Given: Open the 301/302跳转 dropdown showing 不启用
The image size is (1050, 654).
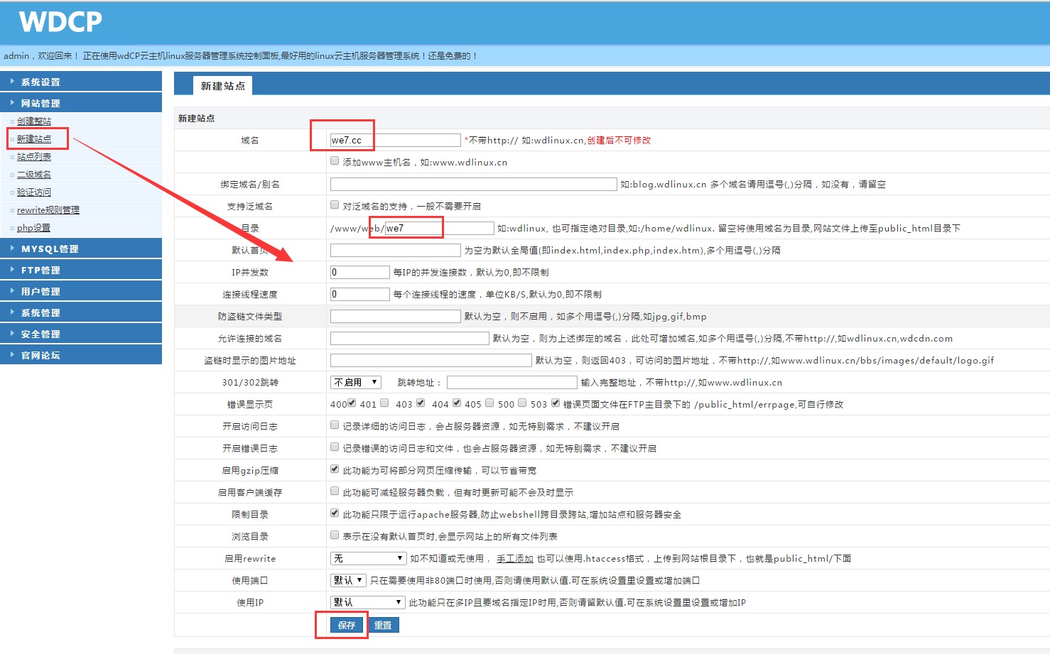Looking at the screenshot, I should pyautogui.click(x=356, y=382).
